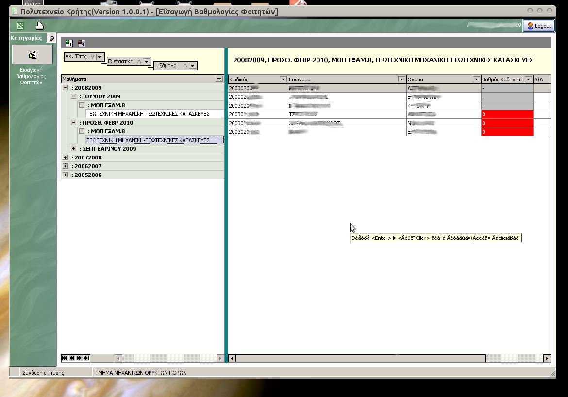This screenshot has height=397, width=568.
Task: Jump to first record with navigator arrow
Action: coord(64,358)
